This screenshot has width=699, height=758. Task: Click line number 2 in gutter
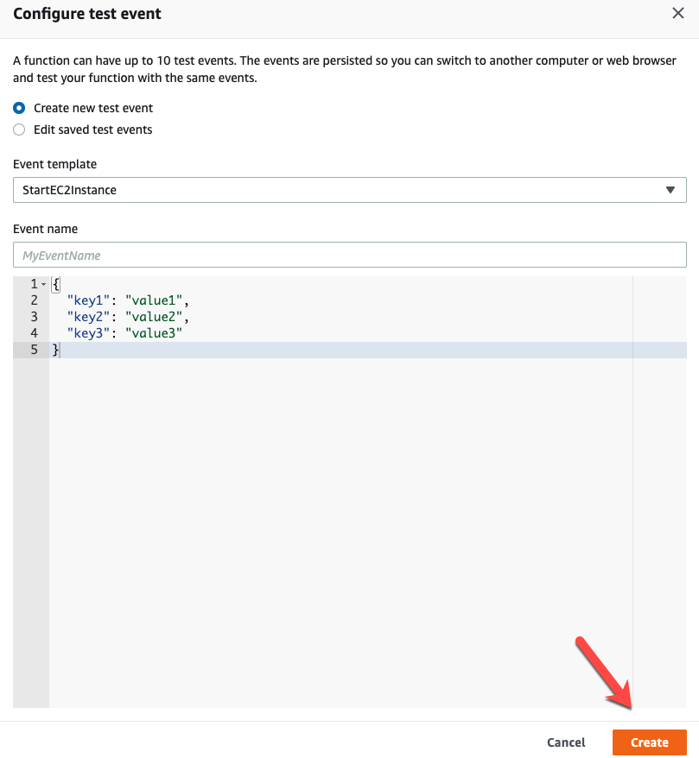point(34,300)
